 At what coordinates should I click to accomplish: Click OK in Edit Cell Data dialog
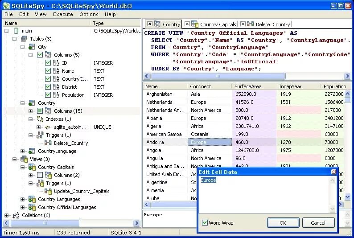click(x=283, y=223)
